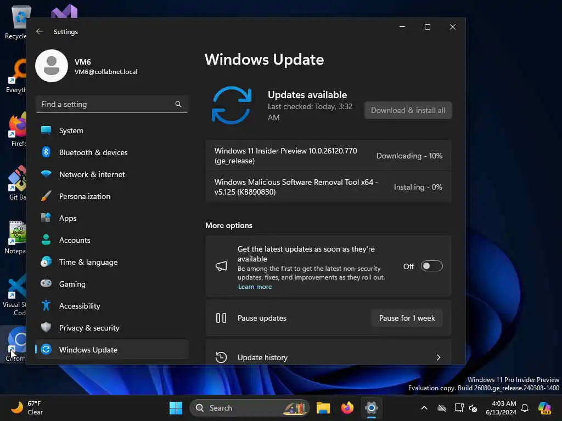Select Time & language label in sidebar
Viewport: 562px width, 421px height.
pyautogui.click(x=88, y=262)
